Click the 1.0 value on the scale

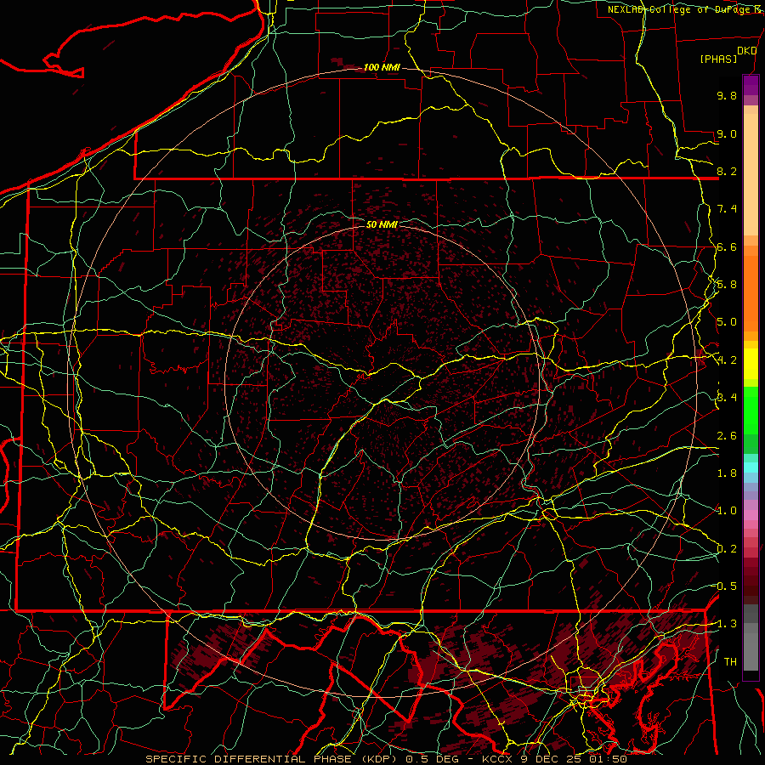coord(727,511)
